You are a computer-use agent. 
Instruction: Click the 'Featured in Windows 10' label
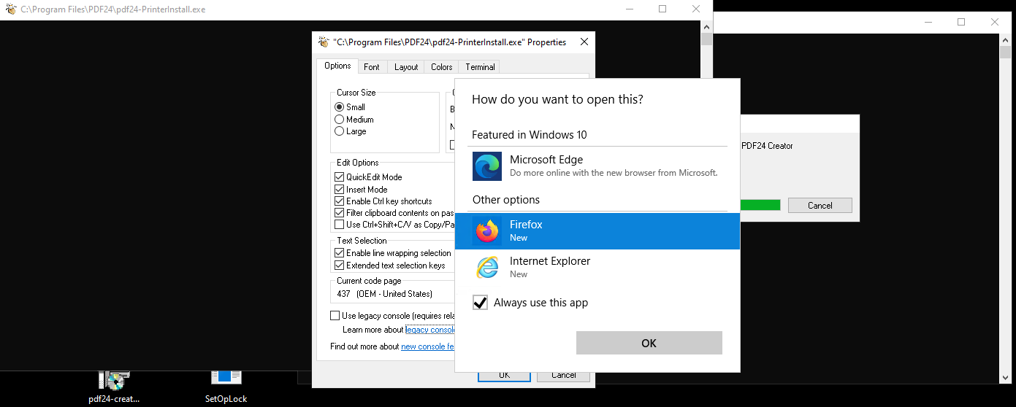530,135
